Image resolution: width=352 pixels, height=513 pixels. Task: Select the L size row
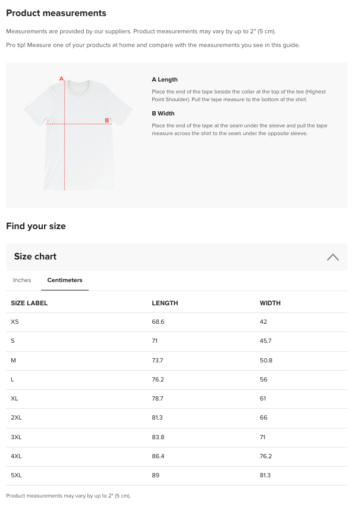[177, 380]
